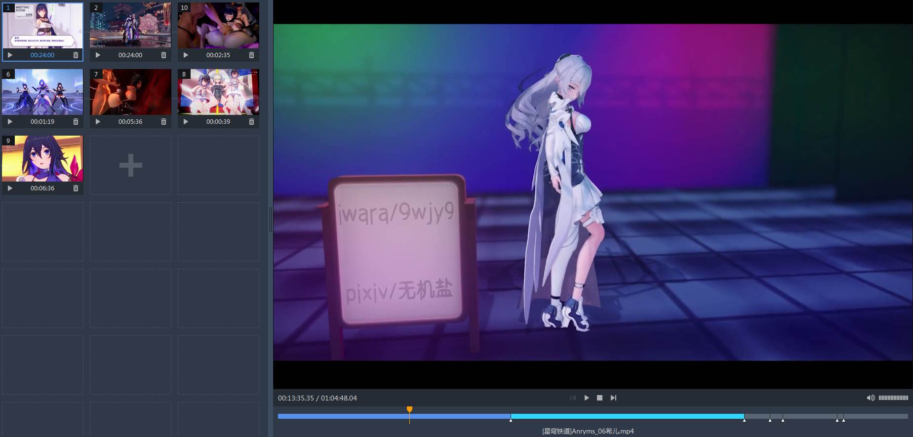Click the 00:05:36 duration of clip 7
This screenshot has width=913, height=437.
(x=130, y=122)
